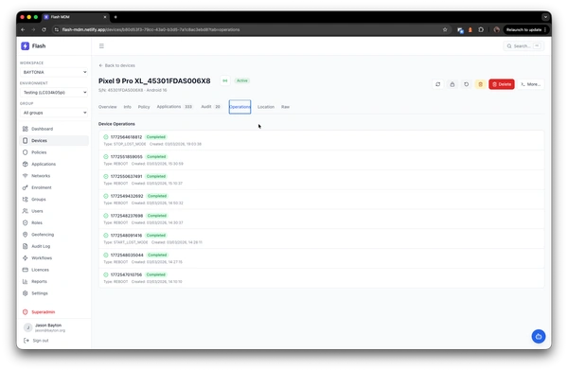This screenshot has width=568, height=371.
Task: Select operation 1772548237698 row
Action: [x=321, y=219]
